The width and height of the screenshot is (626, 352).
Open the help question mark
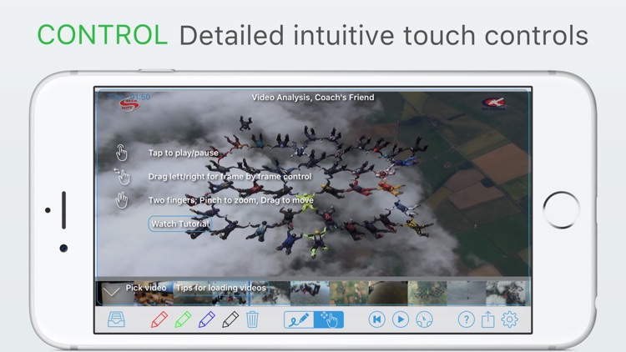(x=466, y=319)
